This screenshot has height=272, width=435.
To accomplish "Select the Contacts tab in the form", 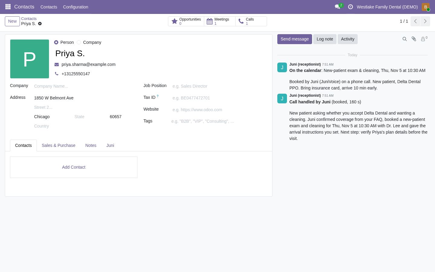I will coord(23,145).
